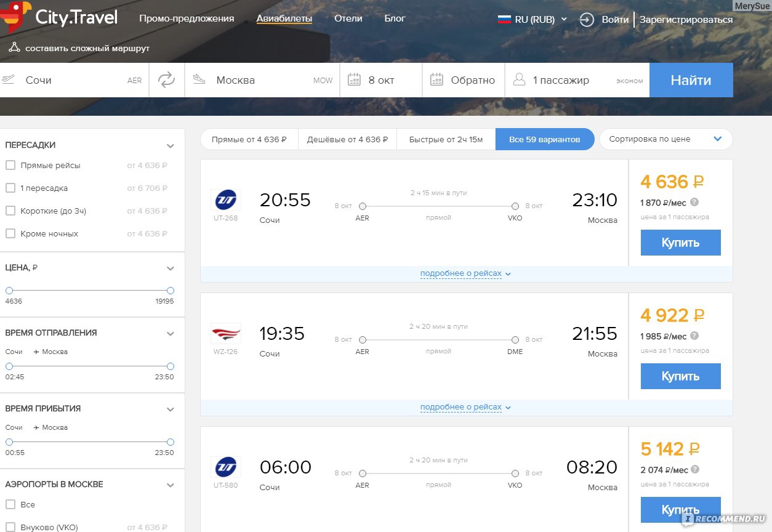
Task: Click the Обратно return date field
Action: 464,80
